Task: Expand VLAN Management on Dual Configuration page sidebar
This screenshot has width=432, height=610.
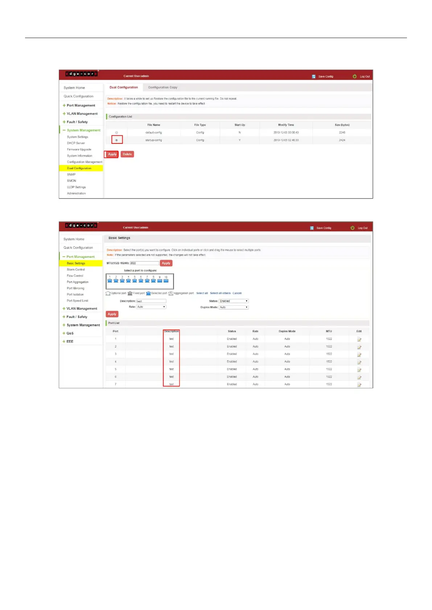Action: [x=80, y=114]
